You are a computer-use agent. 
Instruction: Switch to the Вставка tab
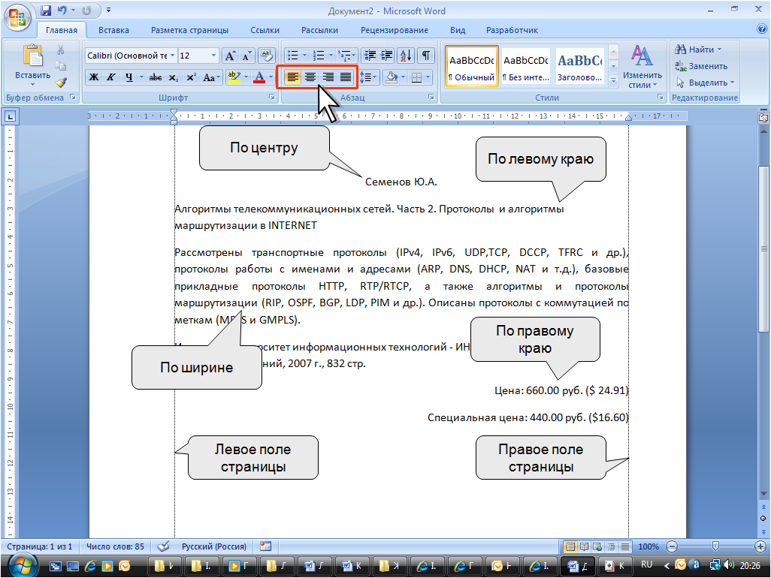click(113, 30)
